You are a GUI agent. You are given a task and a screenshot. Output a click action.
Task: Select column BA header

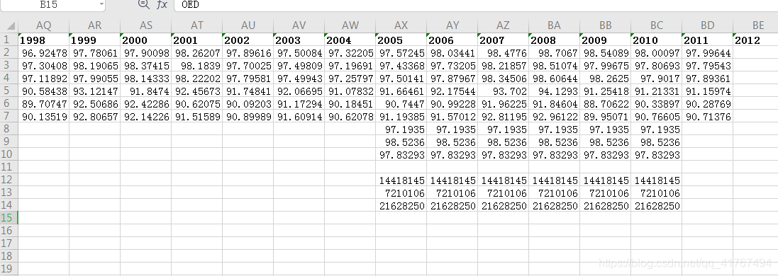555,25
